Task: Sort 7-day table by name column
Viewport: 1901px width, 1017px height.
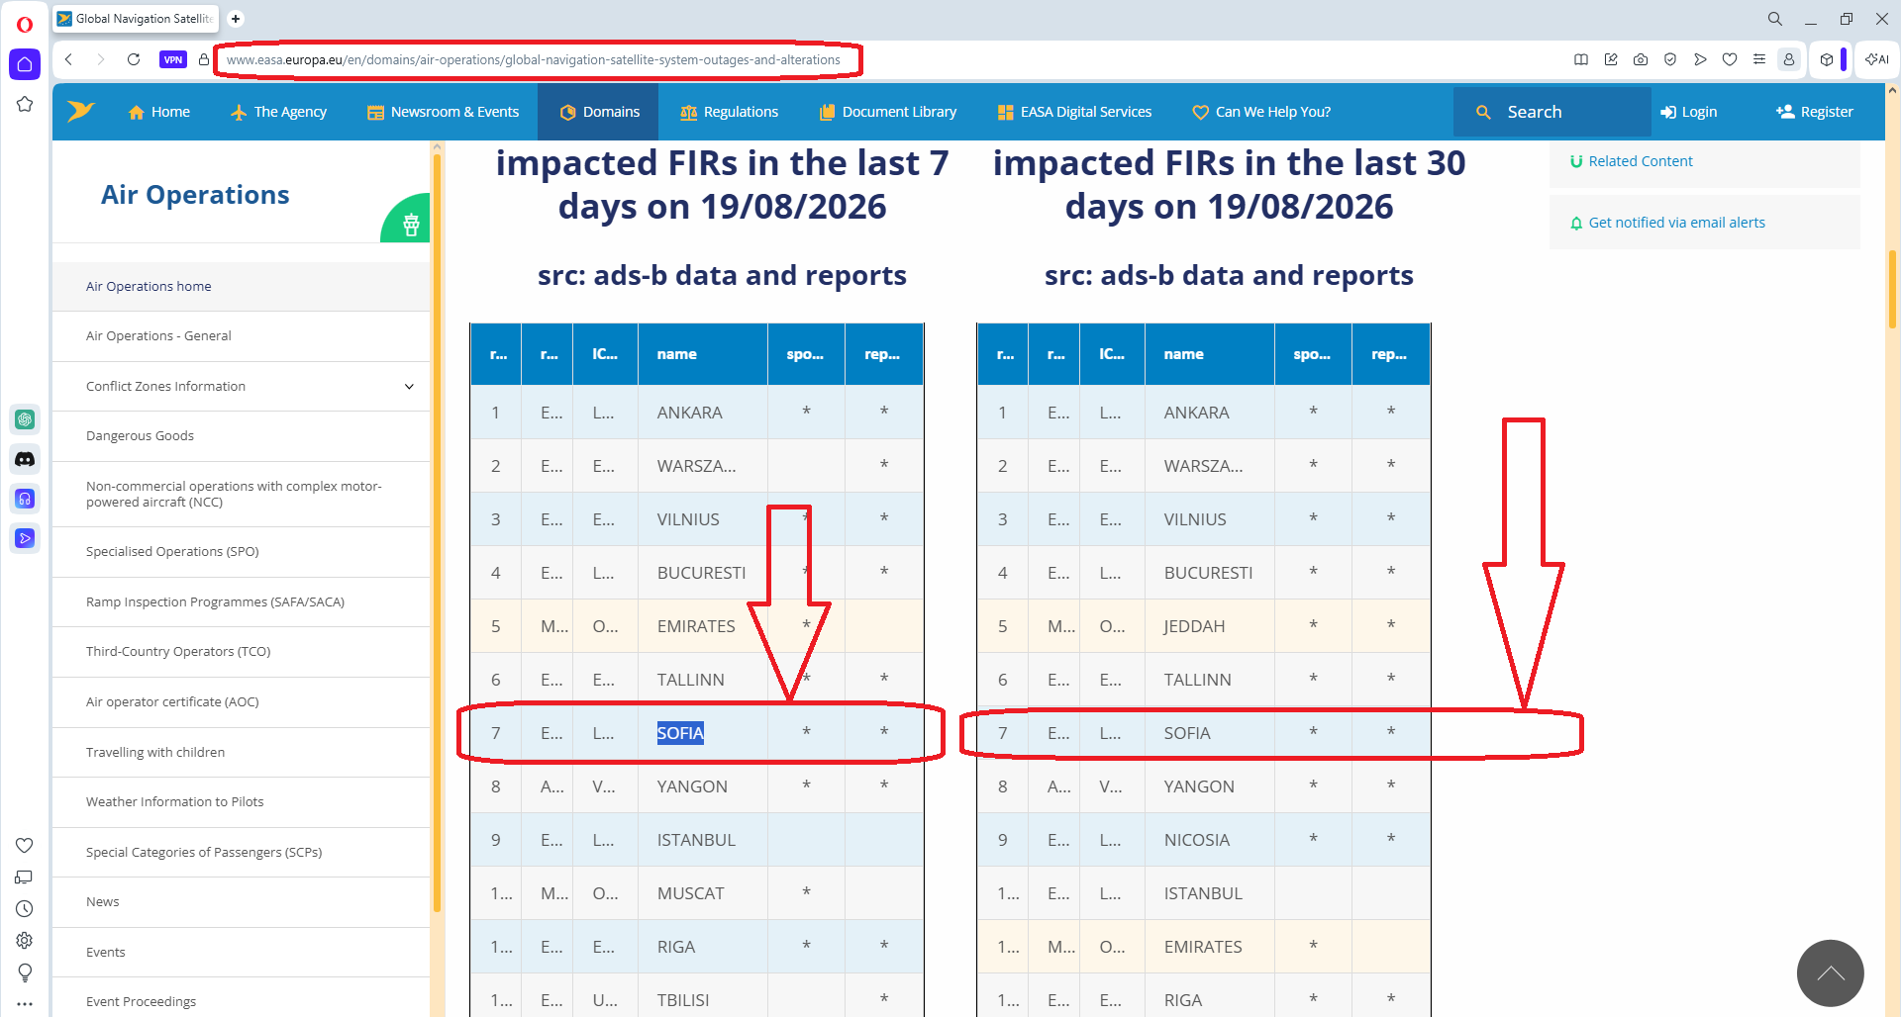Action: 703,354
